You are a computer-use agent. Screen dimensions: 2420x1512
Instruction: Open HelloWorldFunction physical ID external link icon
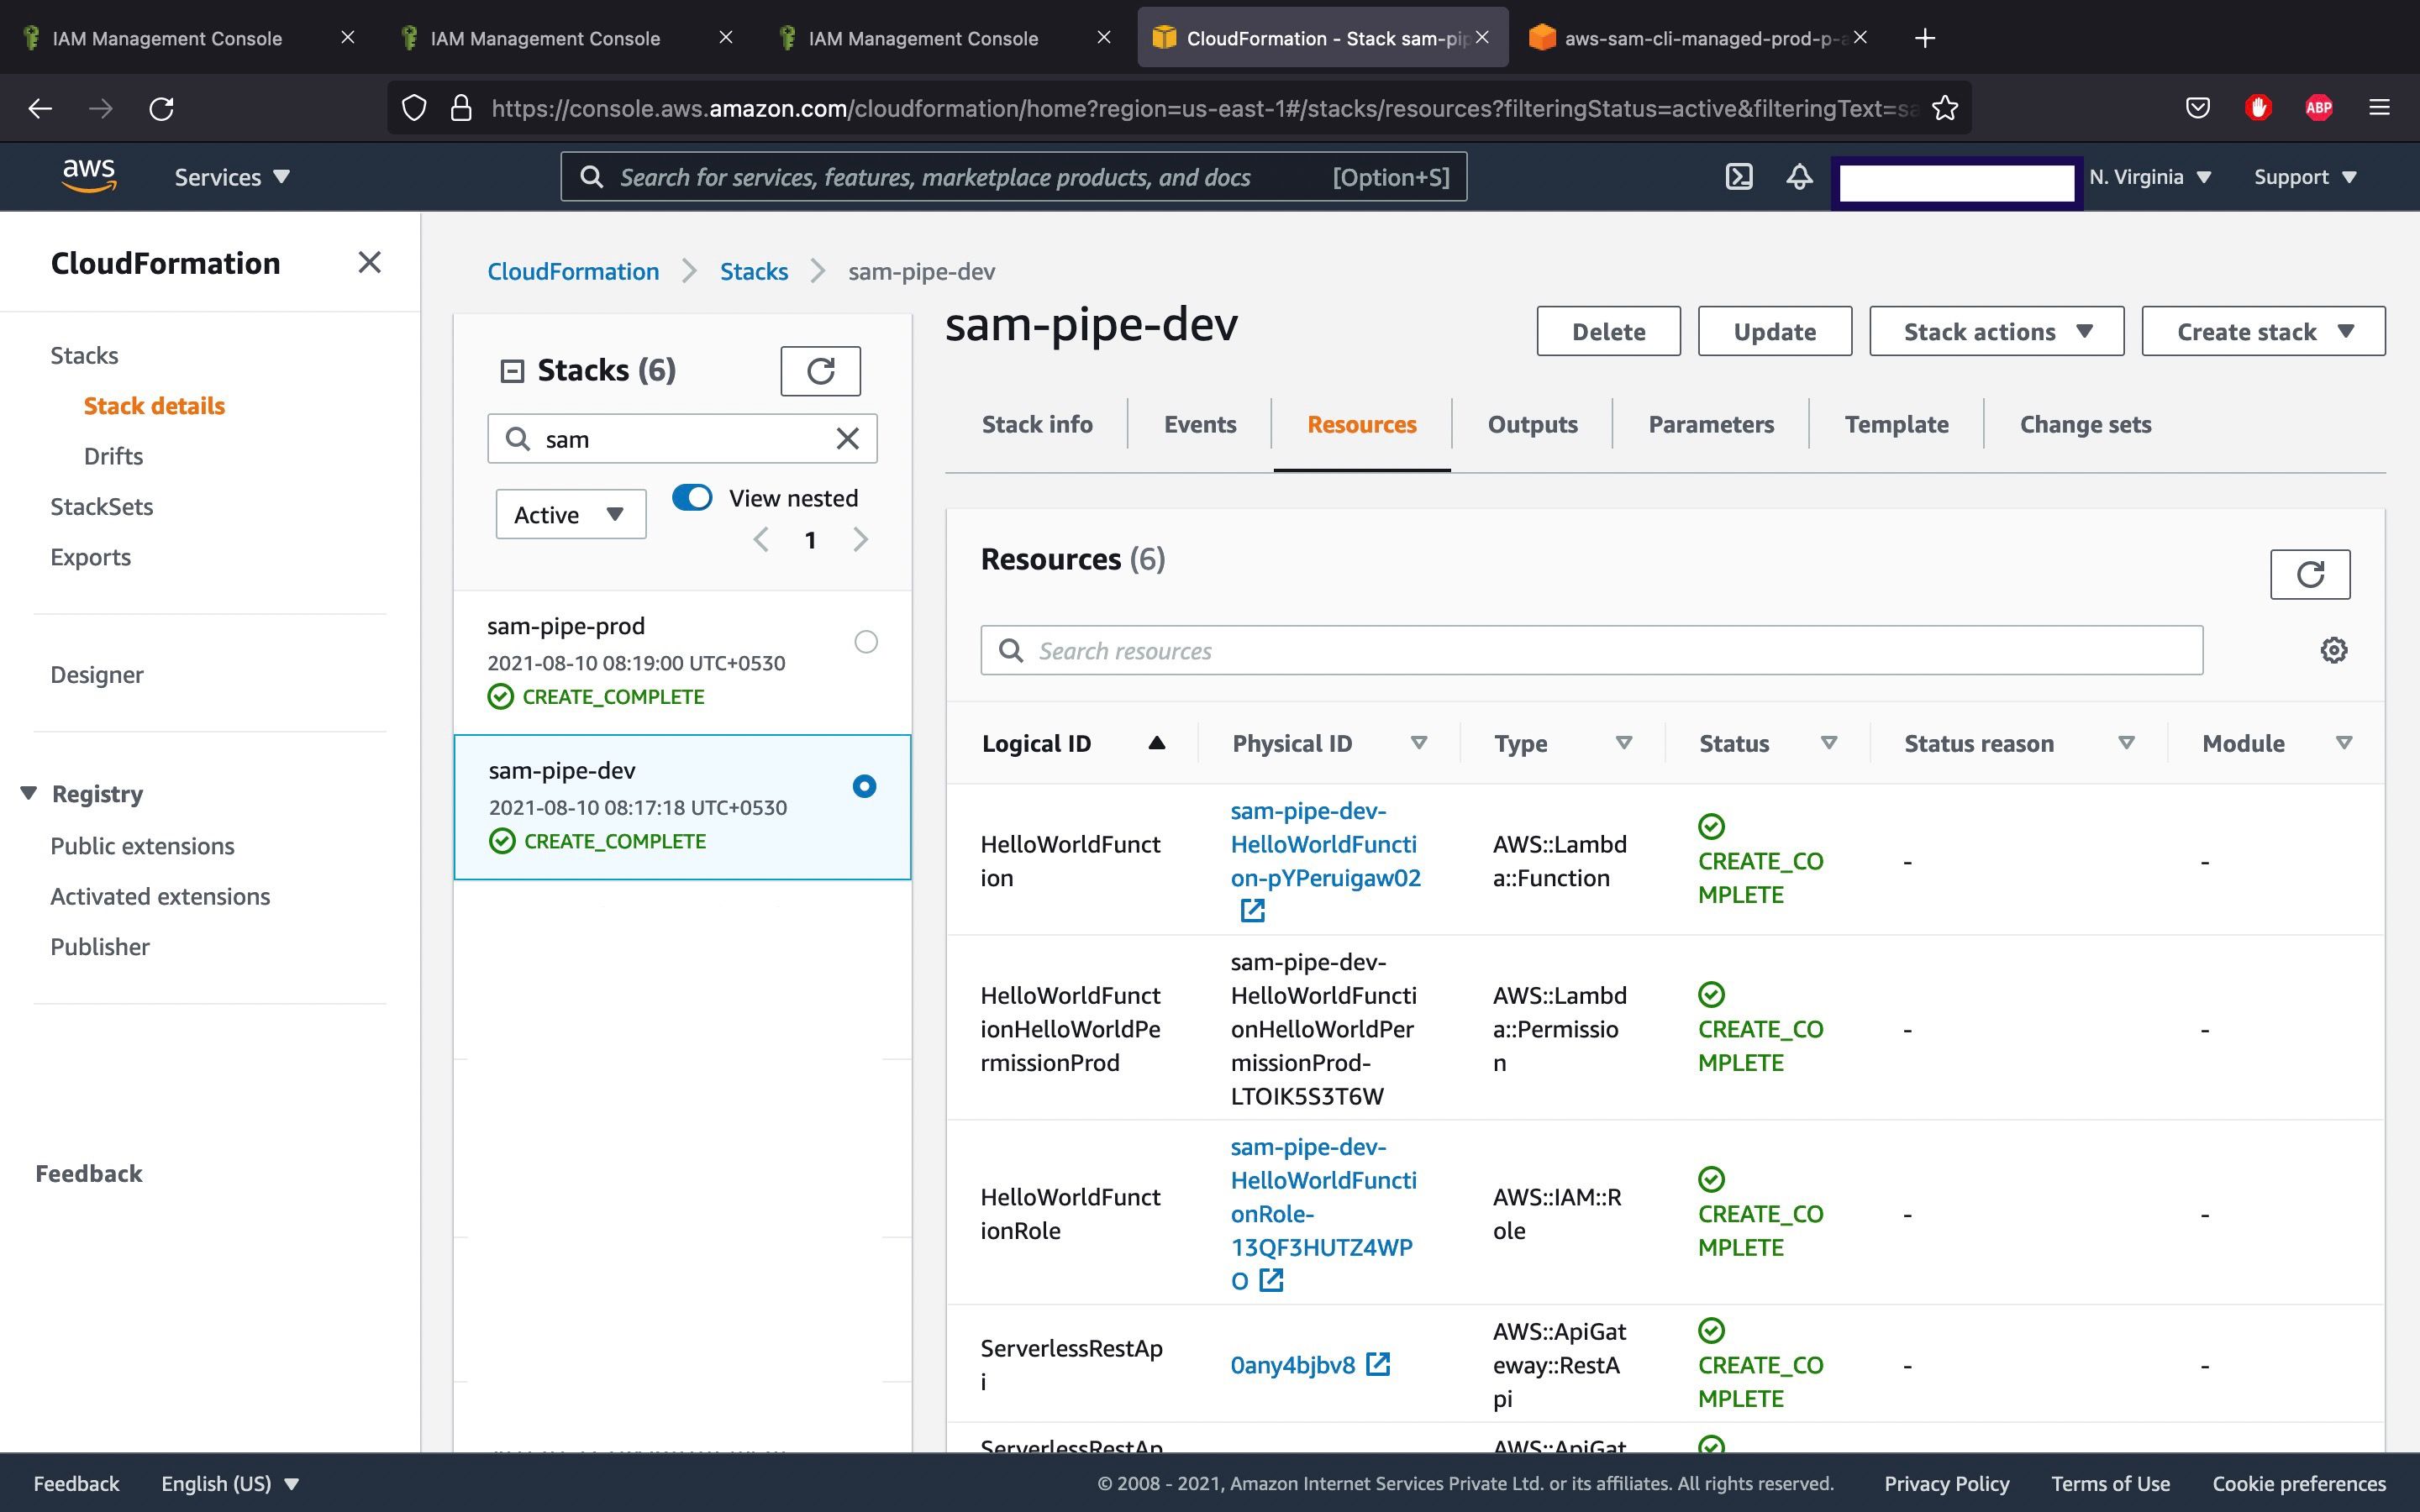1252,911
